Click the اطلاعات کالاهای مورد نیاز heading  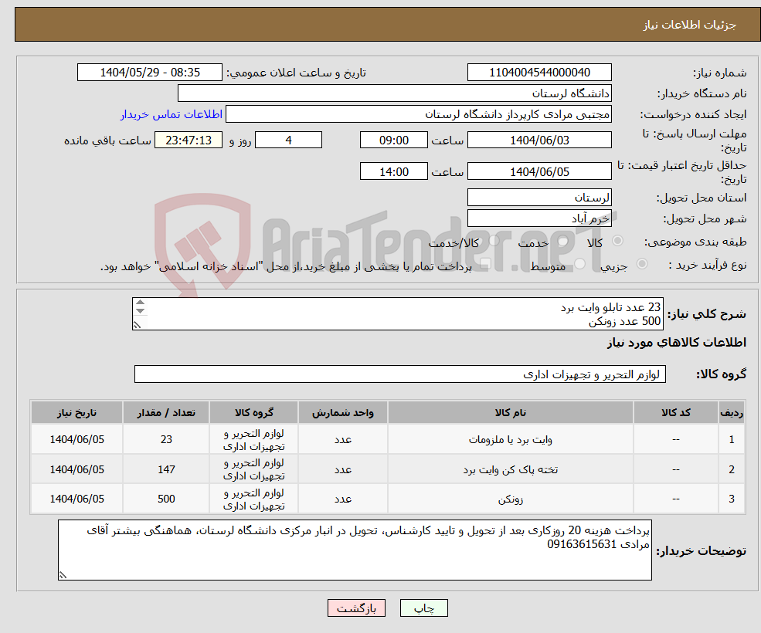click(x=677, y=343)
